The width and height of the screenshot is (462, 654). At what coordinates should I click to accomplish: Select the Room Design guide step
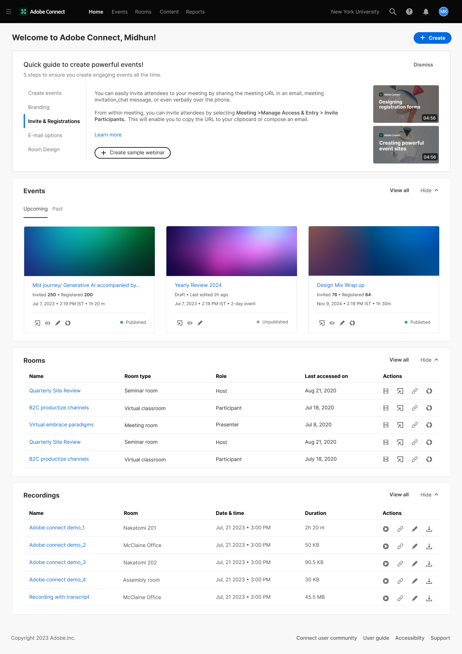[44, 150]
